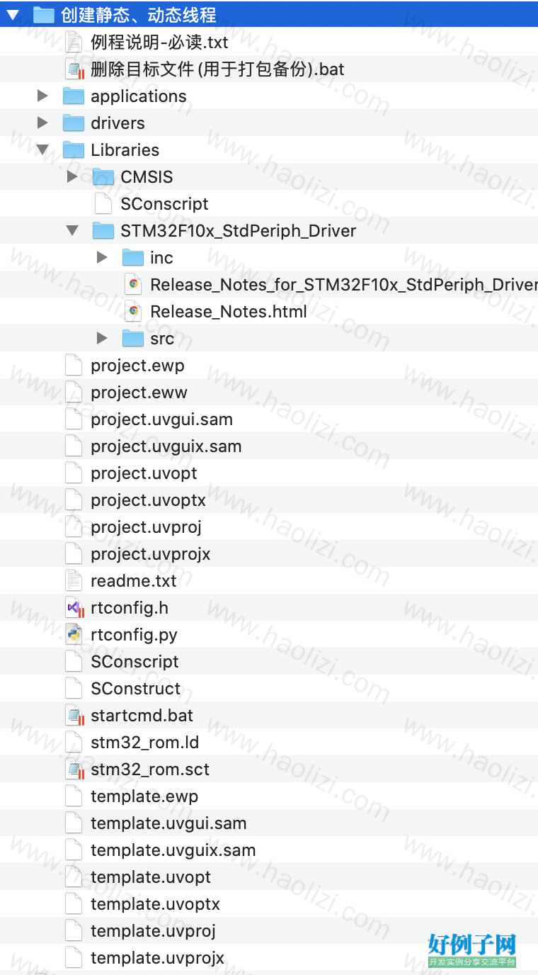This screenshot has height=975, width=538.
Task: Select the project.uvgui.sam file name
Action: click(x=161, y=419)
